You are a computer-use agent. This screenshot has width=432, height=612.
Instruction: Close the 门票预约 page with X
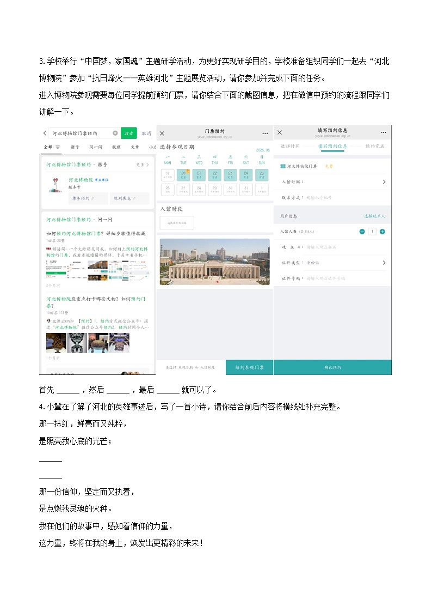162,133
